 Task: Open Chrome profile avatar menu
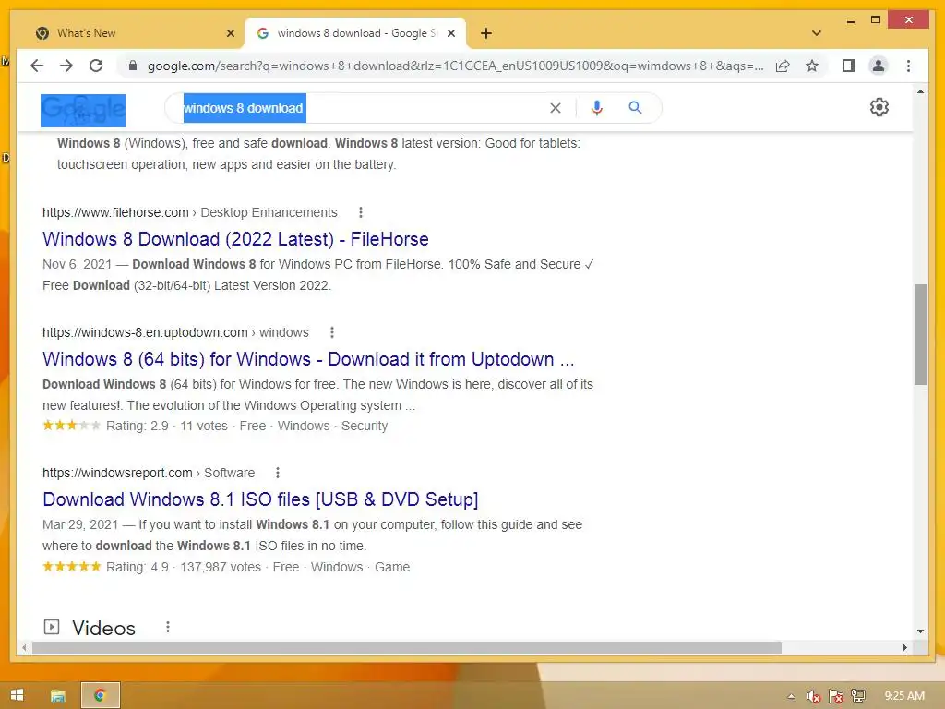(879, 66)
